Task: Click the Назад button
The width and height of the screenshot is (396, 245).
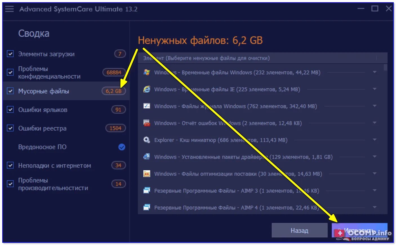Action: [x=299, y=230]
